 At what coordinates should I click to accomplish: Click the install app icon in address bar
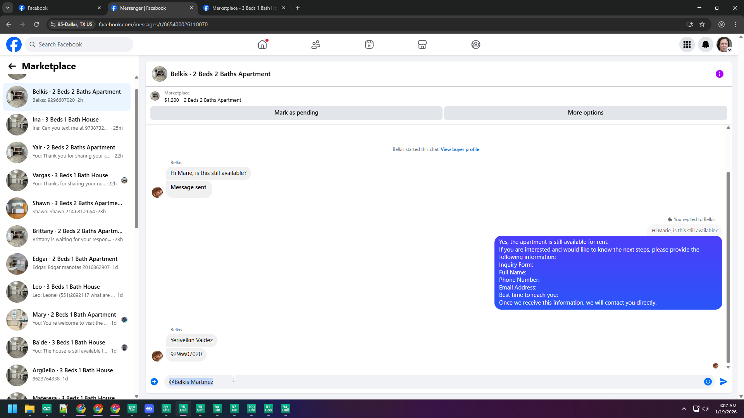pos(689,24)
